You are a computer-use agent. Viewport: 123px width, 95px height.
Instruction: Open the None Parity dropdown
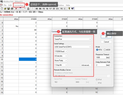click(61, 60)
